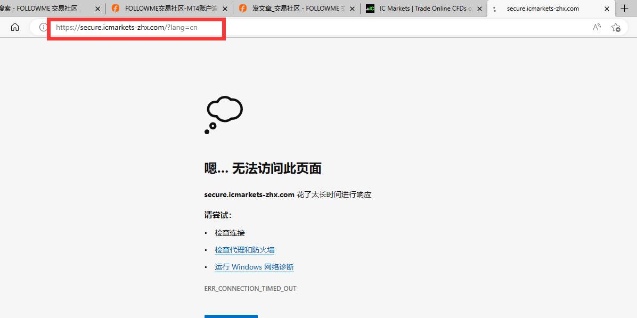637x318 pixels.
Task: Select the active secure.icmarkets-zhx.com tab
Action: (x=551, y=9)
